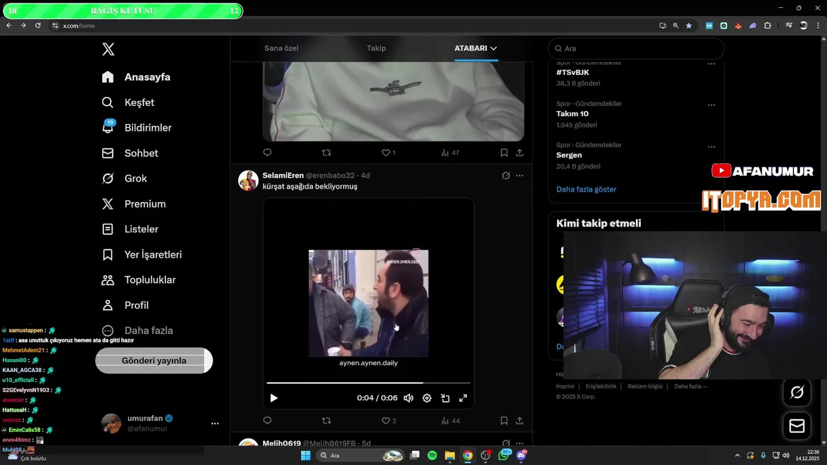Viewport: 827px width, 465px height.
Task: Open Yer İşaretleri bookmarks
Action: (141, 254)
